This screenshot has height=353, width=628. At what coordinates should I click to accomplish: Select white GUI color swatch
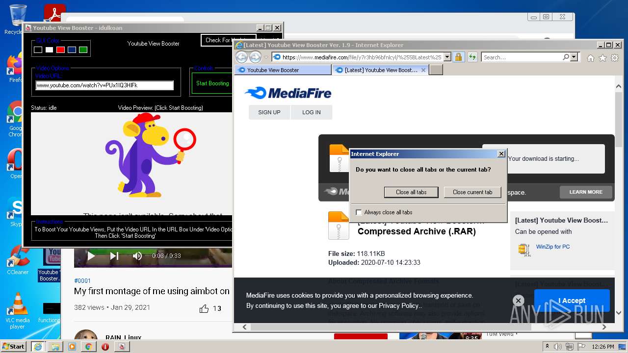49,50
